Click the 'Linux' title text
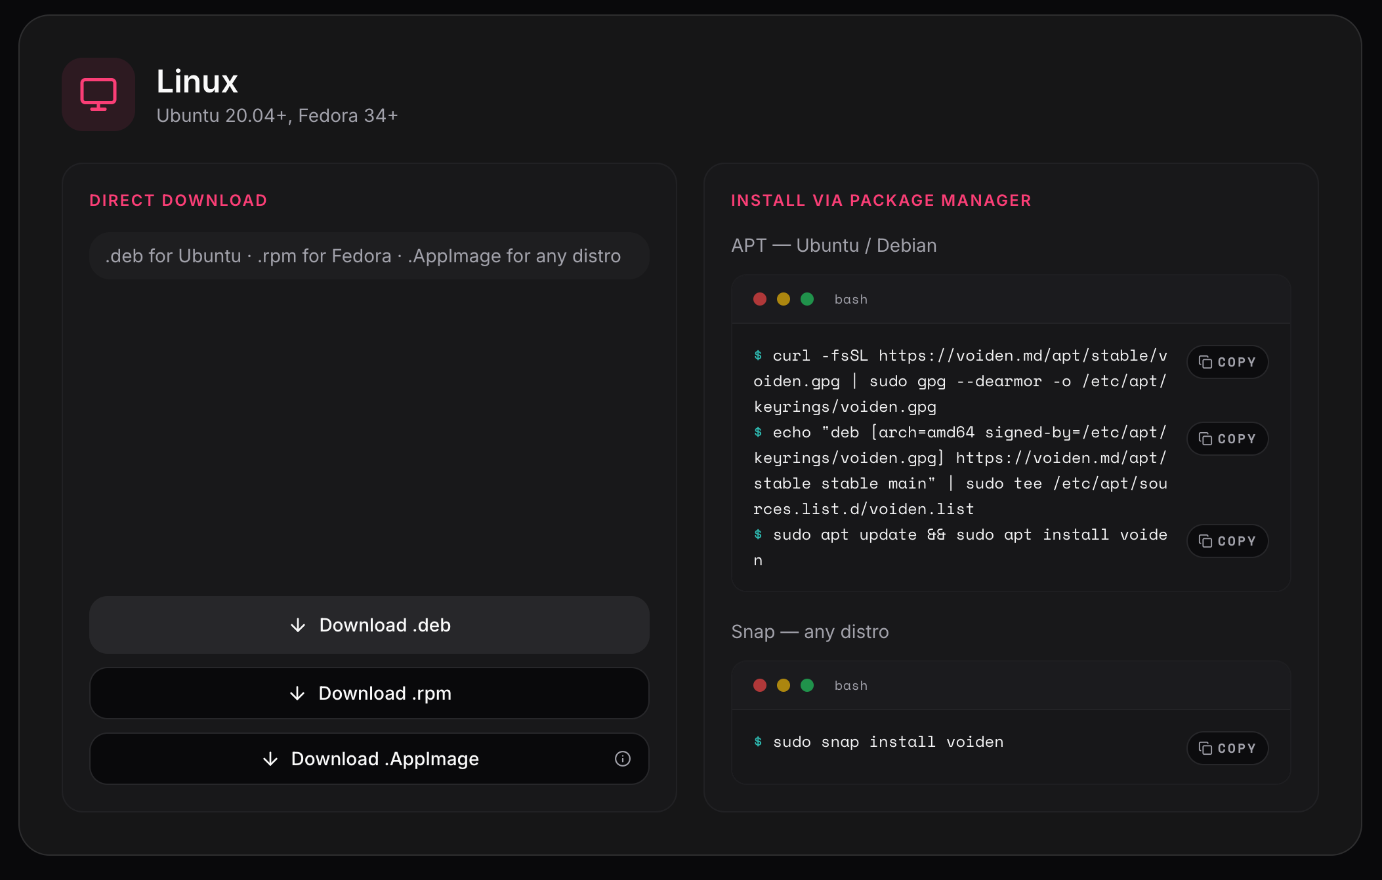This screenshot has height=880, width=1382. click(x=197, y=81)
